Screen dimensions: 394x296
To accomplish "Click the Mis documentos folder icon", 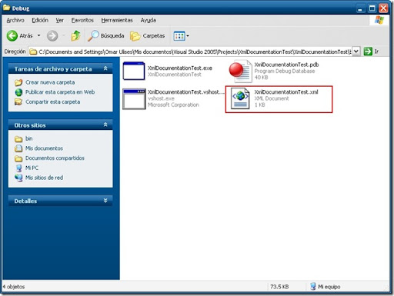I will (x=18, y=148).
